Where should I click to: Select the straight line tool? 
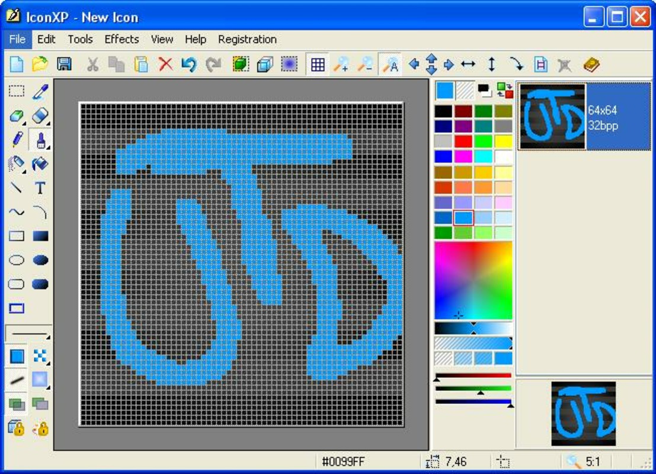17,187
